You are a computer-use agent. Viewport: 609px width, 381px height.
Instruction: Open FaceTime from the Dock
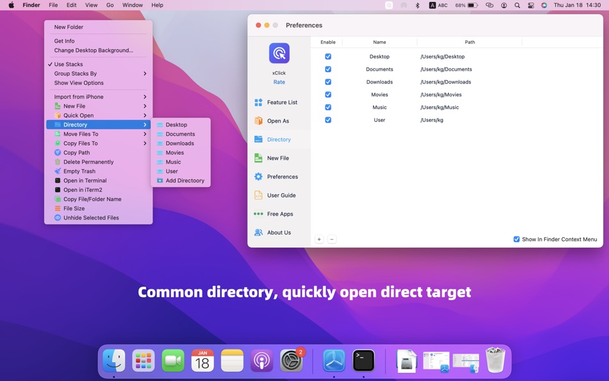tap(173, 360)
